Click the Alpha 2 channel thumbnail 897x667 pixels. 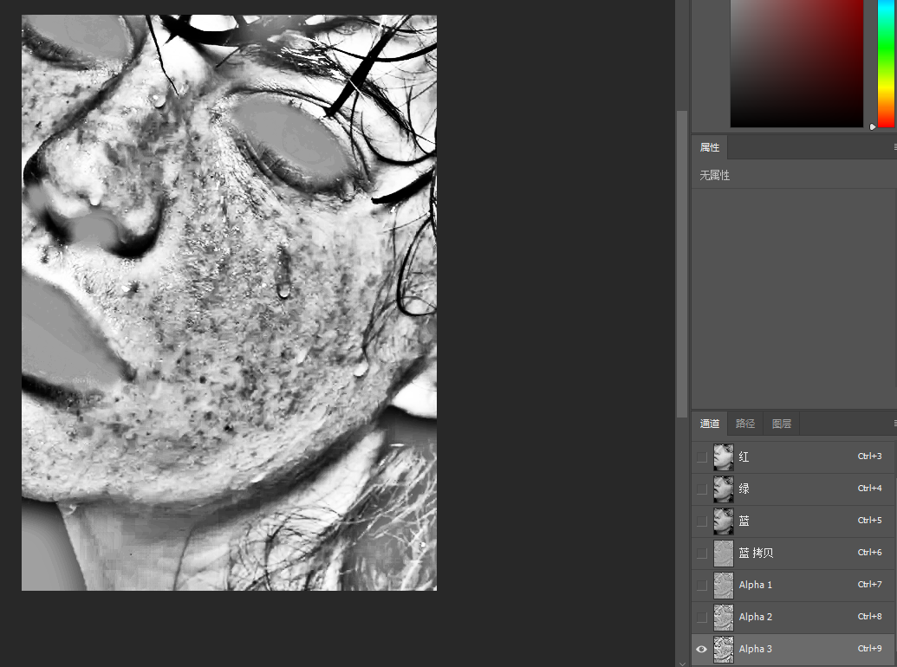(723, 617)
